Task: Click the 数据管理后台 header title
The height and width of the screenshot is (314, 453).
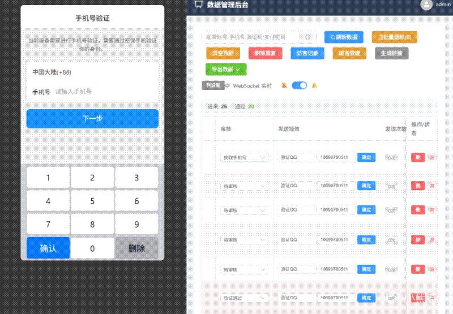Action: click(228, 5)
